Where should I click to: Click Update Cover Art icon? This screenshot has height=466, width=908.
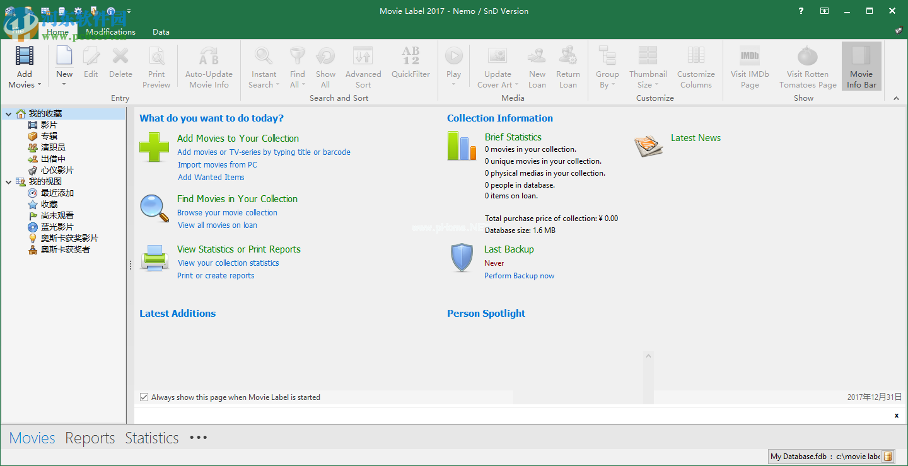pos(498,56)
